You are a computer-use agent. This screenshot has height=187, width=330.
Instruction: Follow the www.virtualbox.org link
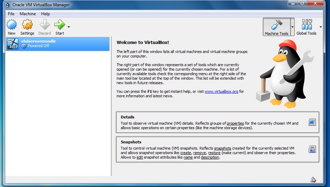click(221, 91)
